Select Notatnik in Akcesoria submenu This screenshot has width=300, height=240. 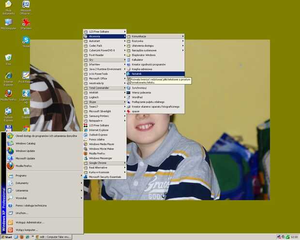(x=155, y=74)
